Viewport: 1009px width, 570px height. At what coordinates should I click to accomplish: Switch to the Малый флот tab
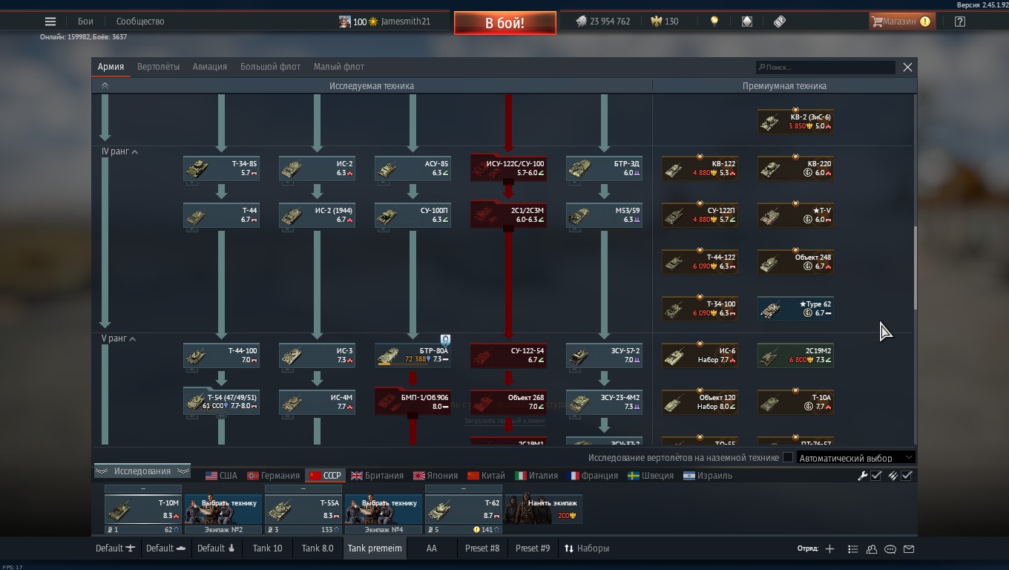click(x=339, y=67)
